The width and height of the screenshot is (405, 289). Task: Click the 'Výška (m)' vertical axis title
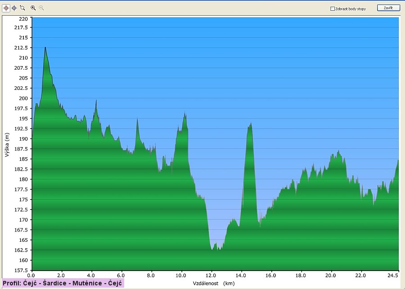[x=7, y=145]
